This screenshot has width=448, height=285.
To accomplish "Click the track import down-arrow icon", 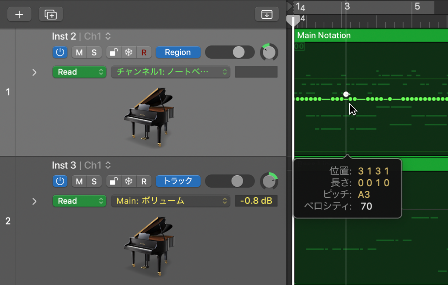I will 267,14.
